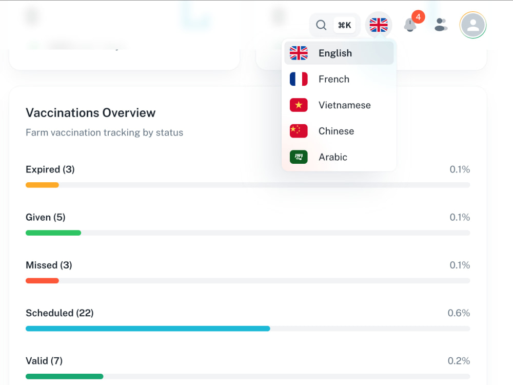
Task: Click the France flag icon
Action: (x=299, y=79)
